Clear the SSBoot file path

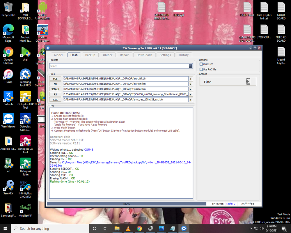click(190, 89)
